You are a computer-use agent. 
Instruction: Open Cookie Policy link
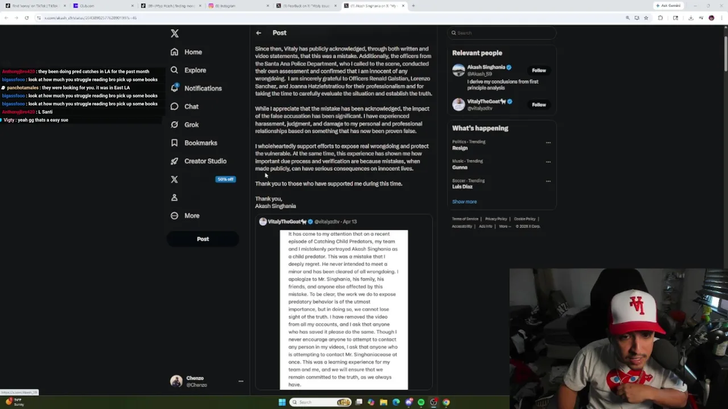coord(524,219)
